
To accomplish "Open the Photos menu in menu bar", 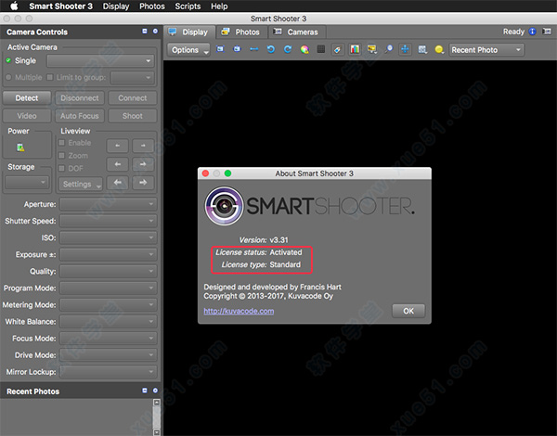I will [152, 6].
